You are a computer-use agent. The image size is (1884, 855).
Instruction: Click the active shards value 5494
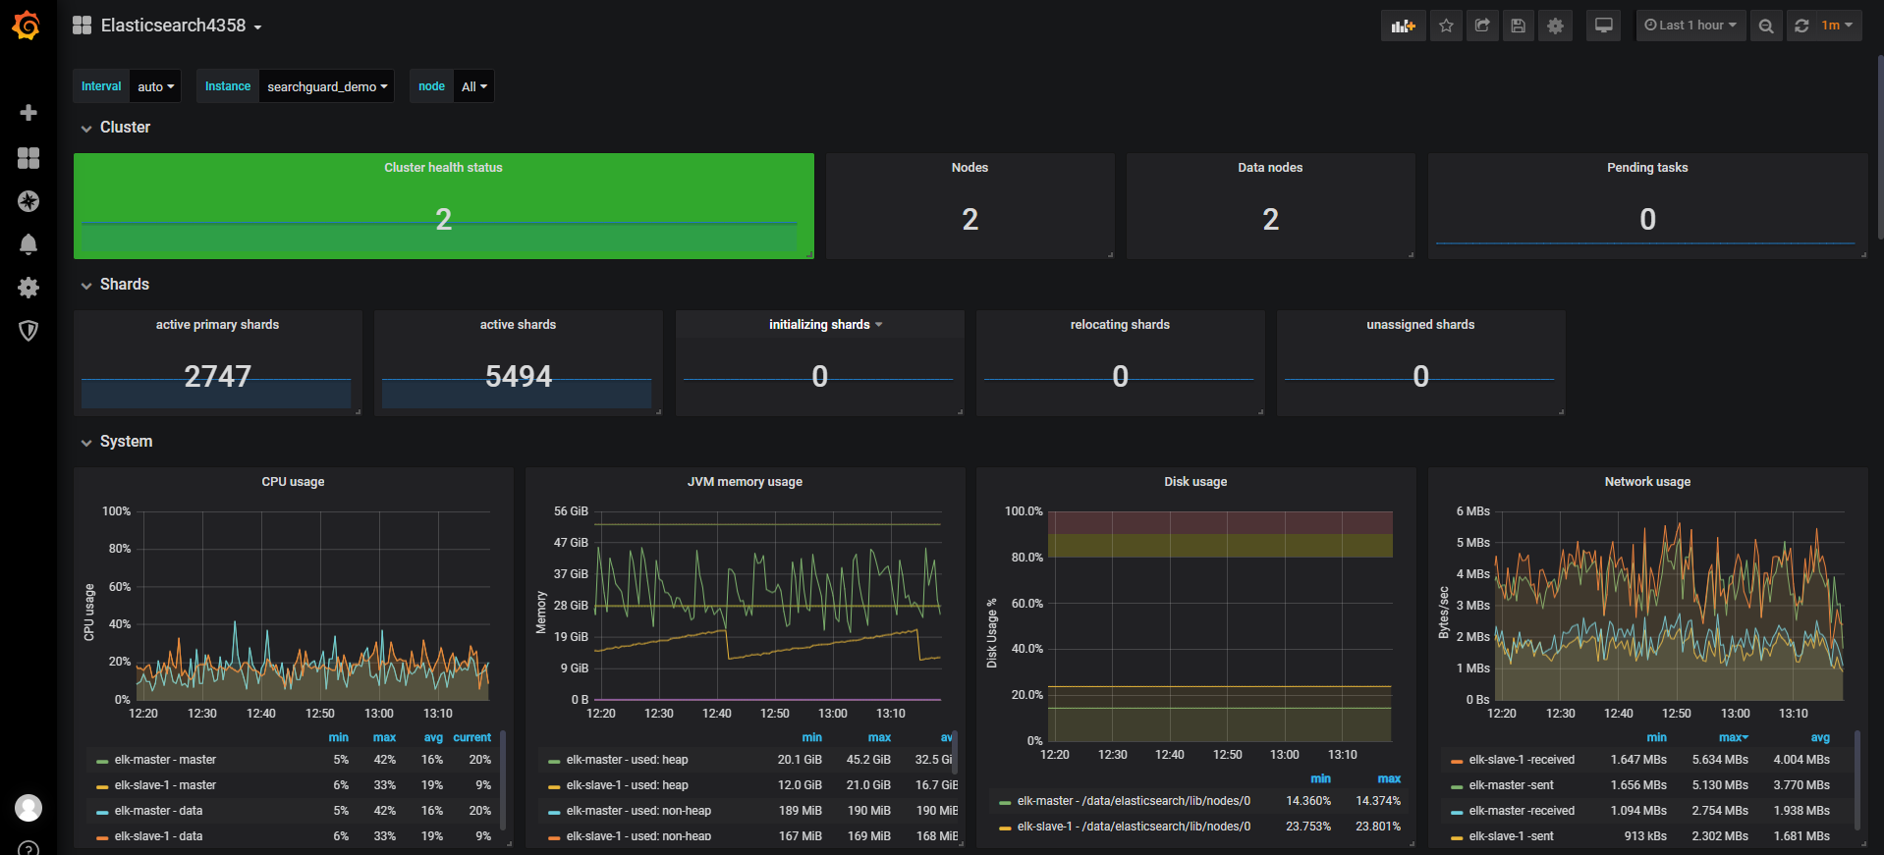[518, 376]
